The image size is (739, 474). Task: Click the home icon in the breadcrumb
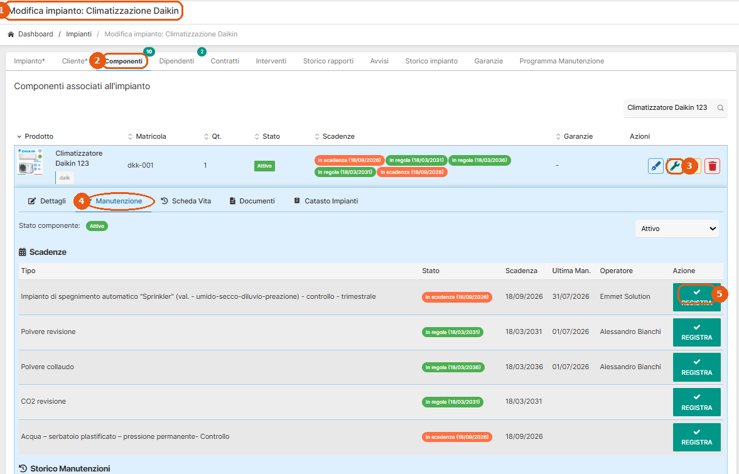(11, 35)
